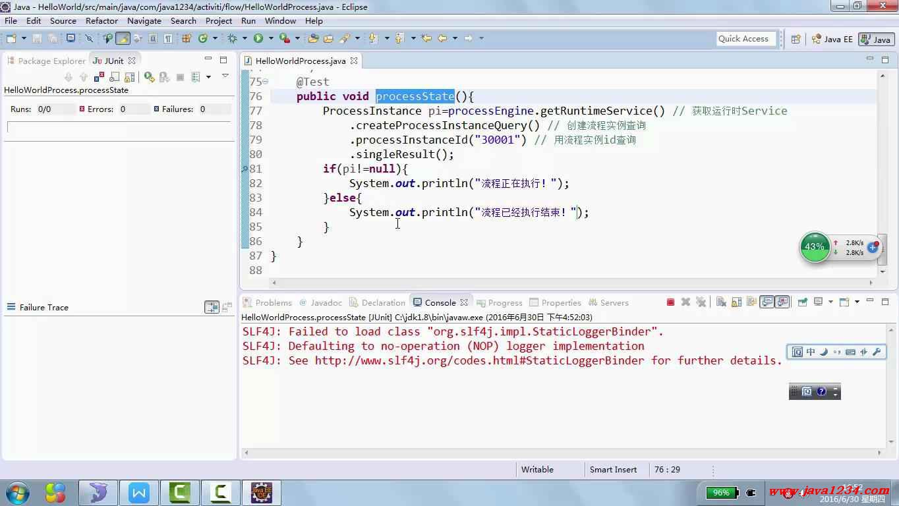Switch to Java EE perspective
899x506 pixels.
point(832,39)
